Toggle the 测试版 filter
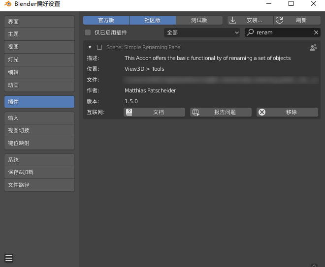 (199, 20)
